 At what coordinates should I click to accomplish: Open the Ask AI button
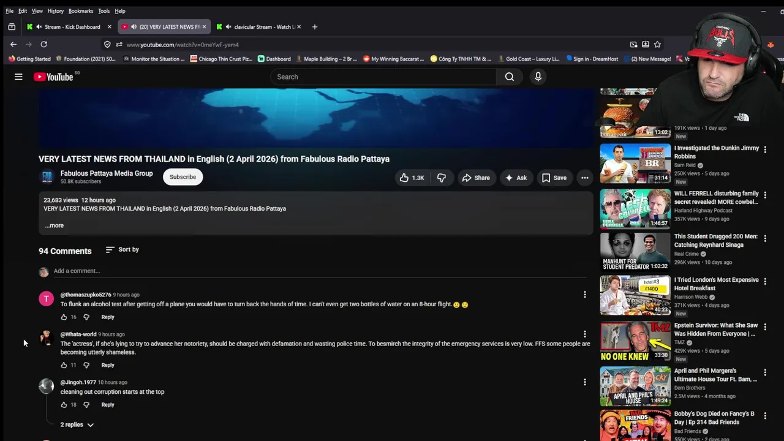pos(516,178)
